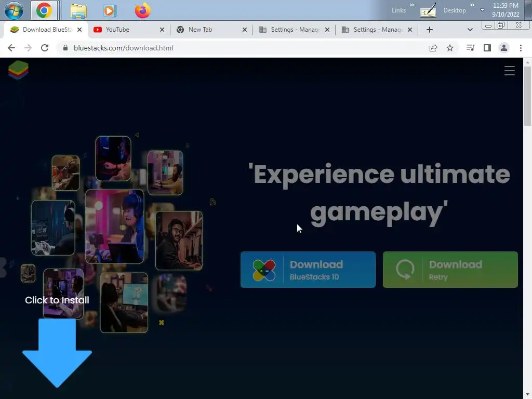The image size is (532, 399).
Task: Close the New Tab tab
Action: click(245, 30)
